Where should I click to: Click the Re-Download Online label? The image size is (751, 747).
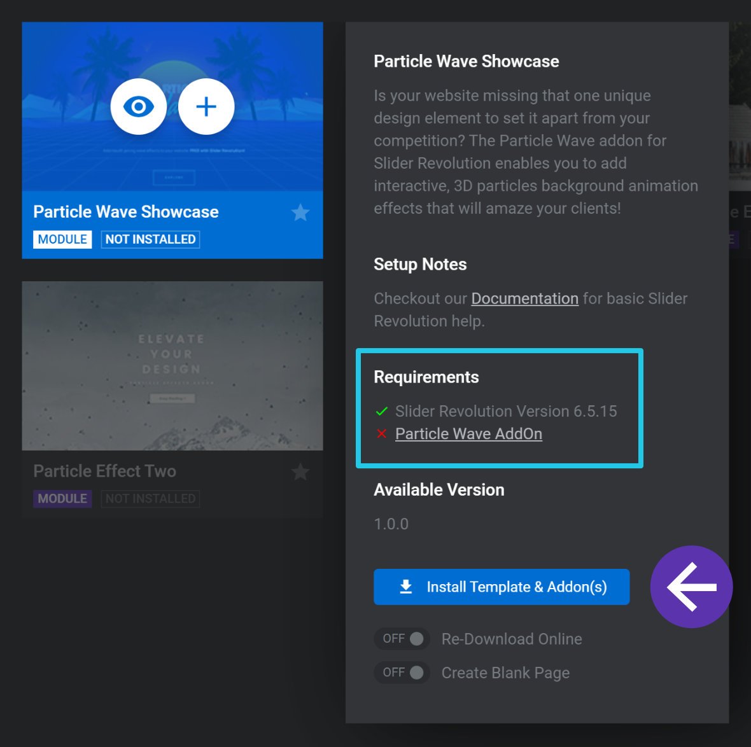point(512,639)
